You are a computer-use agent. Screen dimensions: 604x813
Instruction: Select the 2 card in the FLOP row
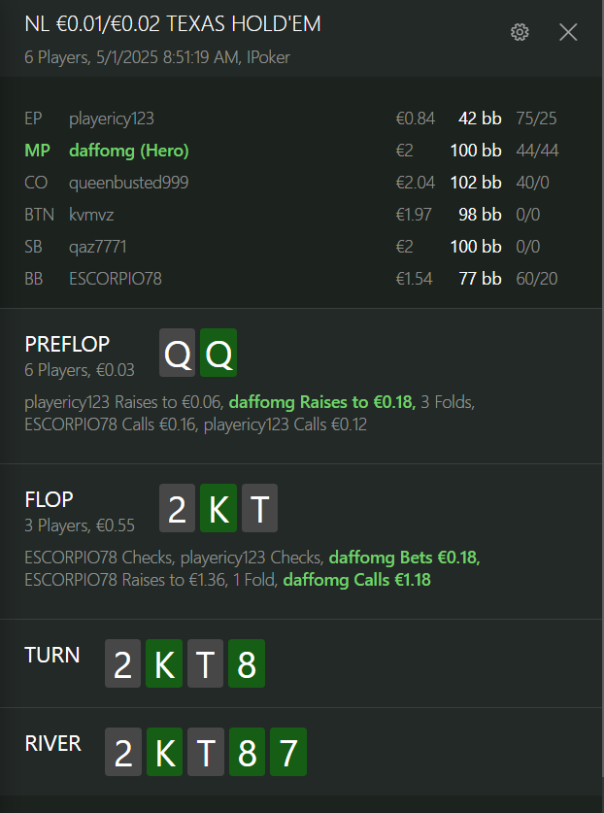(x=178, y=510)
